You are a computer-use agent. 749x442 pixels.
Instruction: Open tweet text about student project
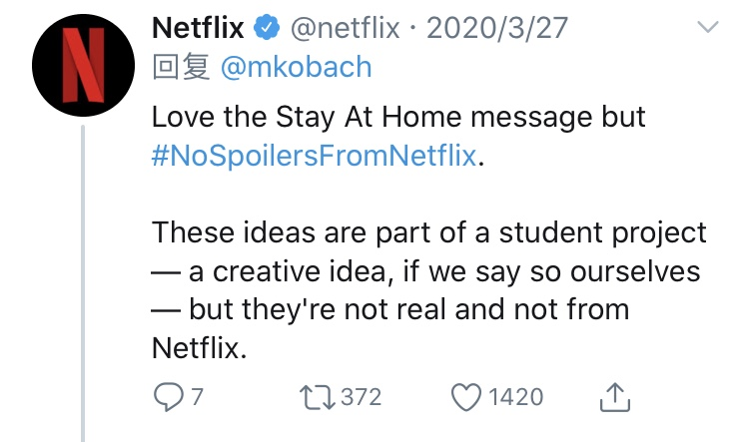pyautogui.click(x=429, y=232)
